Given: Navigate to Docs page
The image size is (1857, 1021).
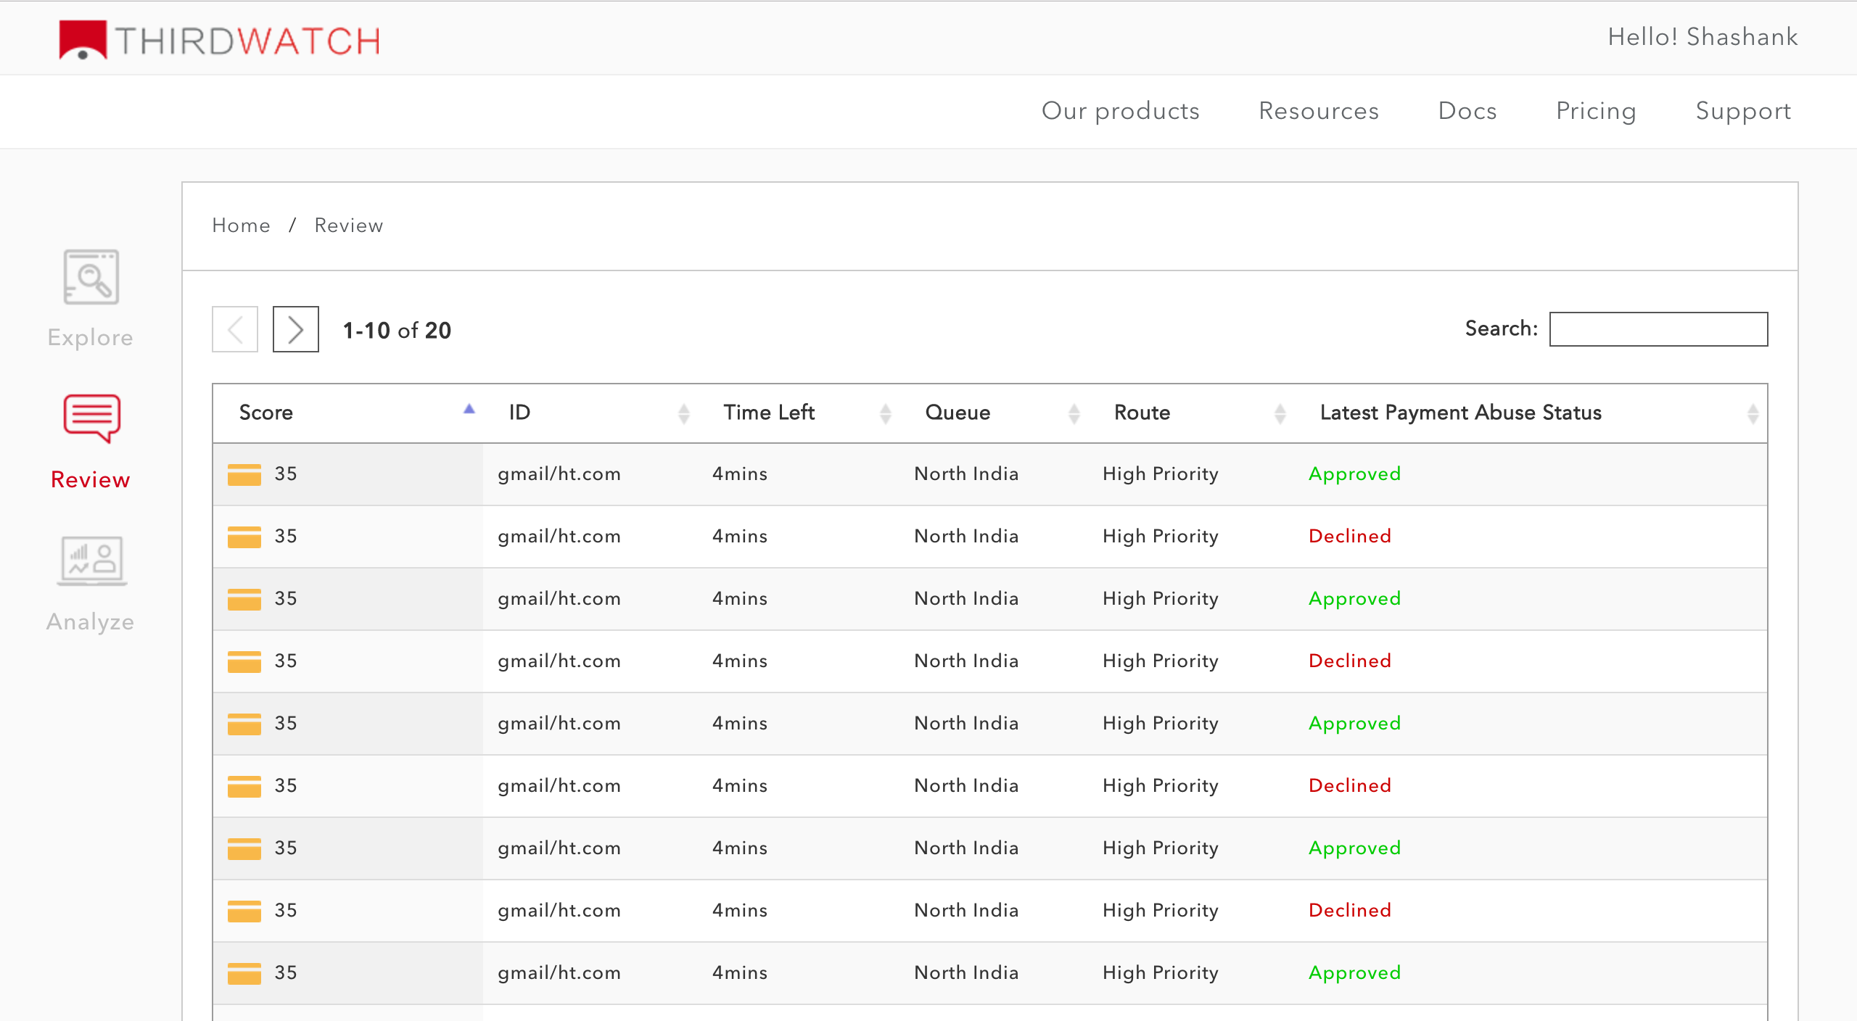Looking at the screenshot, I should pos(1467,111).
